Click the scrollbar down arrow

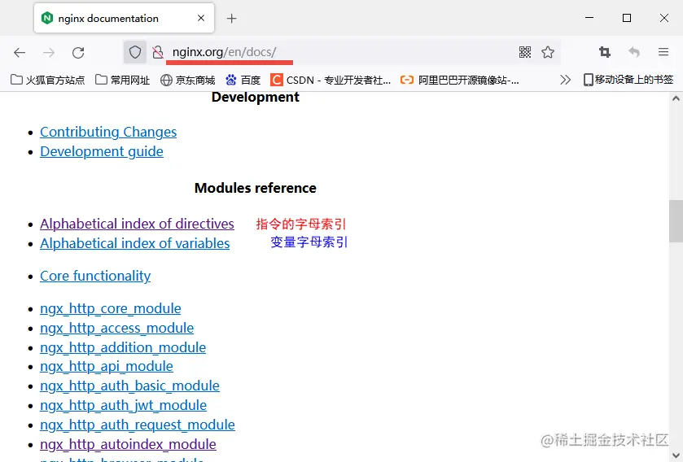pos(676,456)
